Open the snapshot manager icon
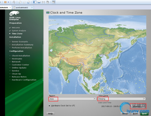 (x=29, y=2)
